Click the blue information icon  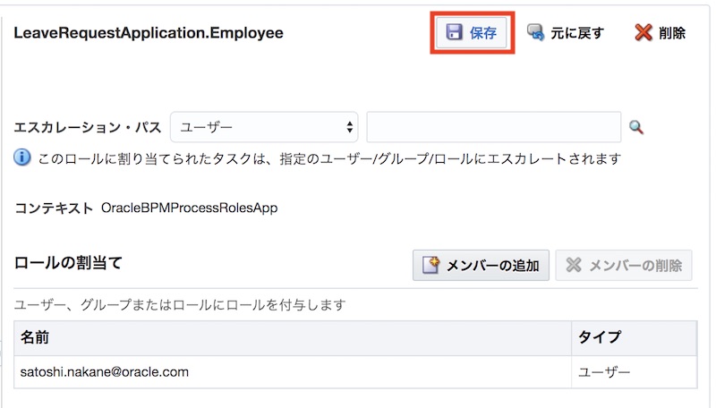pyautogui.click(x=23, y=157)
